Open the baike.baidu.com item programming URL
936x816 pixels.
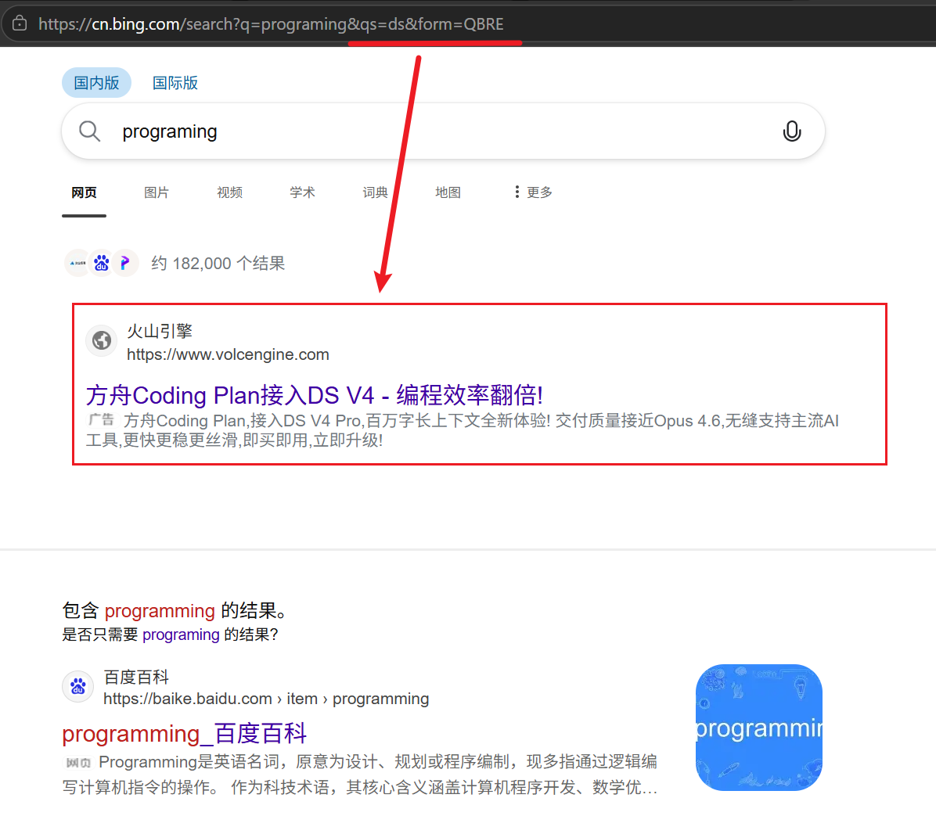pyautogui.click(x=266, y=699)
